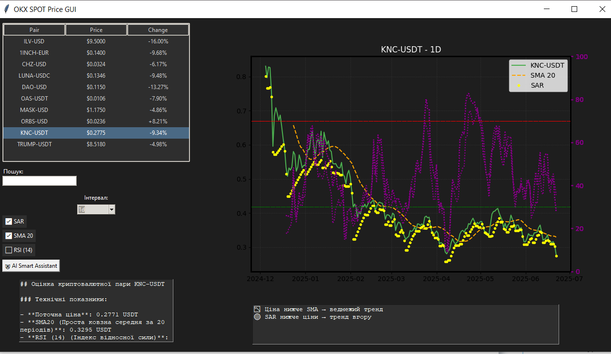The image size is (611, 354).
Task: Click the -13.27% change value
Action: coord(158,87)
